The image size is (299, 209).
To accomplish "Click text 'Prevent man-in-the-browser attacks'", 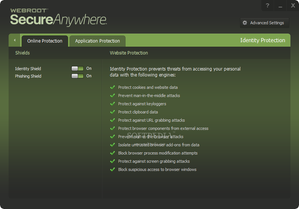I will coord(151,137).
